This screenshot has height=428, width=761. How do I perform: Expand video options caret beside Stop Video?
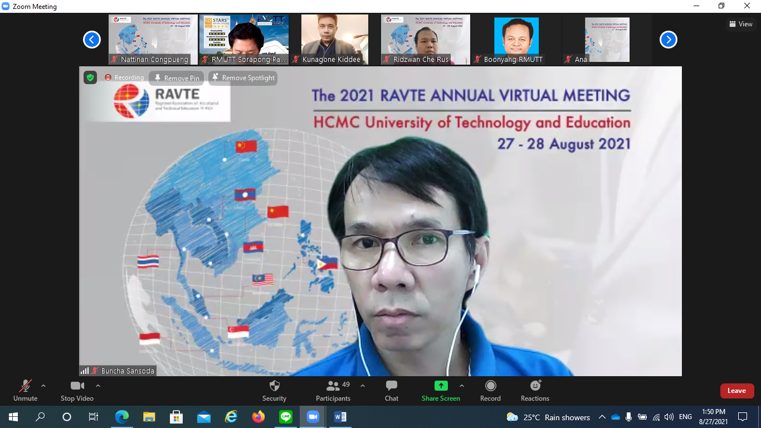[x=98, y=386]
